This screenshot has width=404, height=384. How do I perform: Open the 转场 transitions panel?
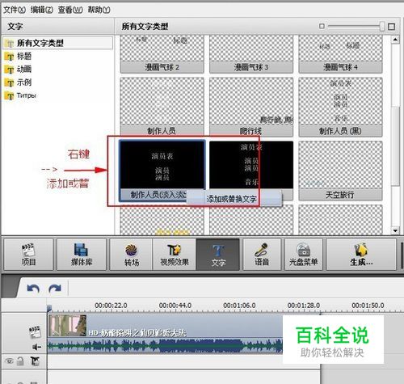pos(132,254)
